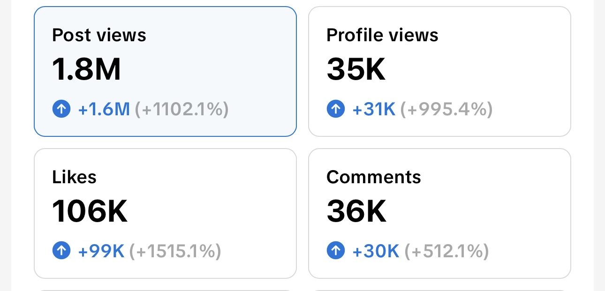The width and height of the screenshot is (605, 291).
Task: Click the +1.6M change value
Action: [104, 110]
